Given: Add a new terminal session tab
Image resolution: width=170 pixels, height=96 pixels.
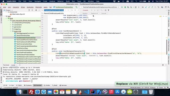Looking at the screenshot, I should [x=20, y=65].
